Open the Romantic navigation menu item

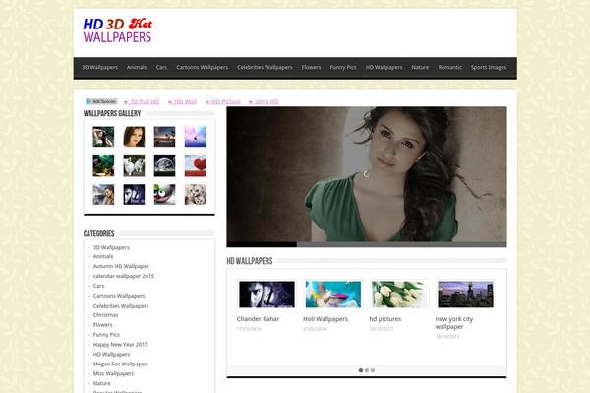449,68
